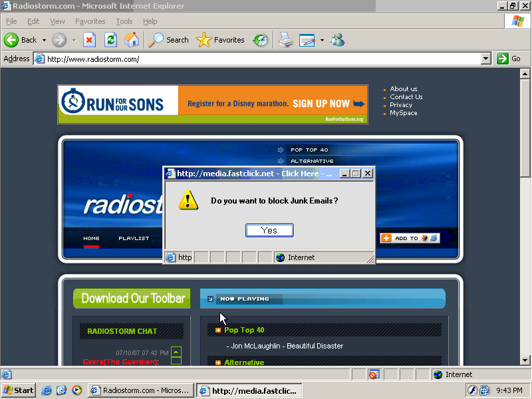Refresh the page using the green arrows icon
The height and width of the screenshot is (399, 532).
coord(110,40)
